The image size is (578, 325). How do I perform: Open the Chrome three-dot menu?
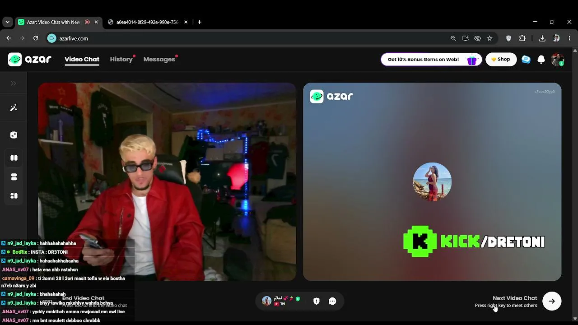[x=569, y=38]
